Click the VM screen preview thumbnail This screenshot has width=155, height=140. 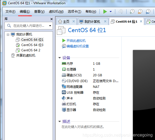coord(144,95)
